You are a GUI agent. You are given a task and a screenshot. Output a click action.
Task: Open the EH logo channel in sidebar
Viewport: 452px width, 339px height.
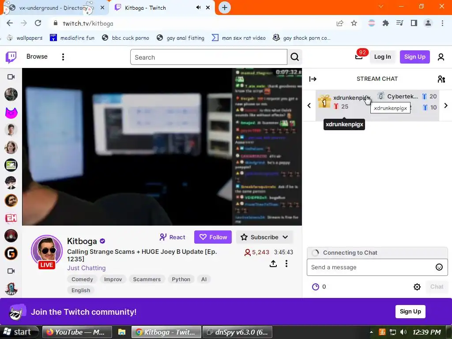point(11,218)
